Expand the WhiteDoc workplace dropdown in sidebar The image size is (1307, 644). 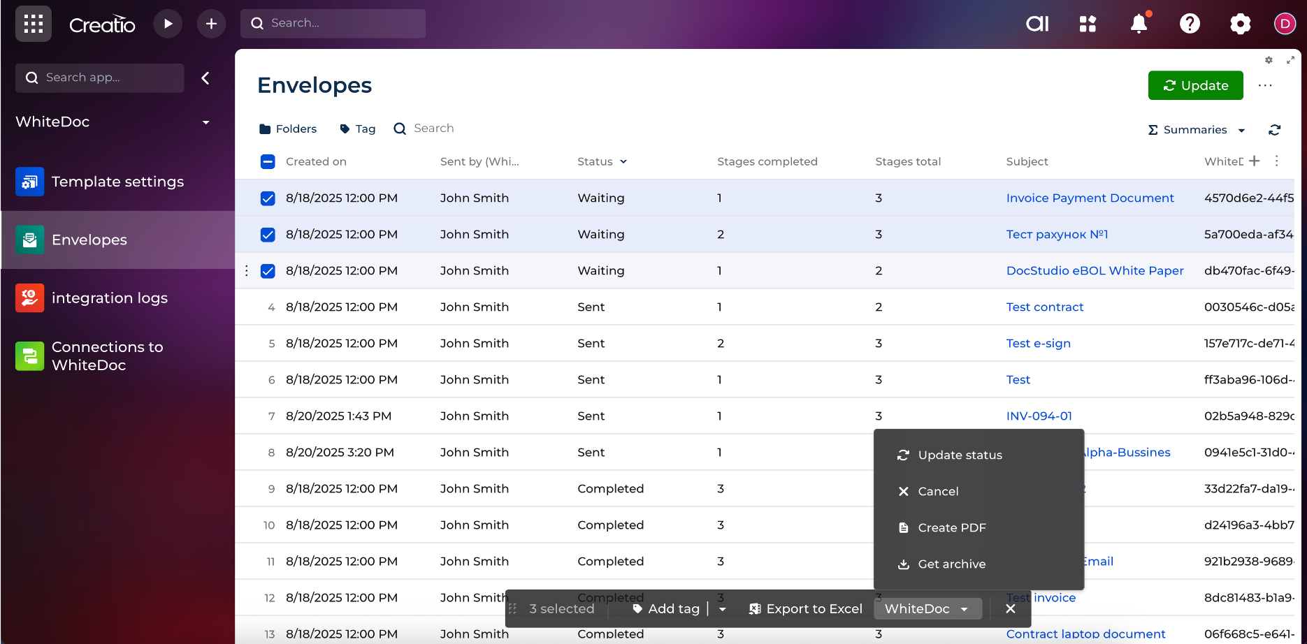[x=206, y=122]
